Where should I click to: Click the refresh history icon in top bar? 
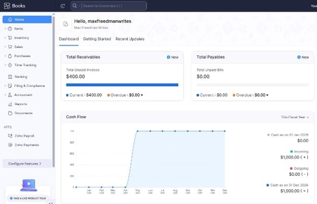62,6
